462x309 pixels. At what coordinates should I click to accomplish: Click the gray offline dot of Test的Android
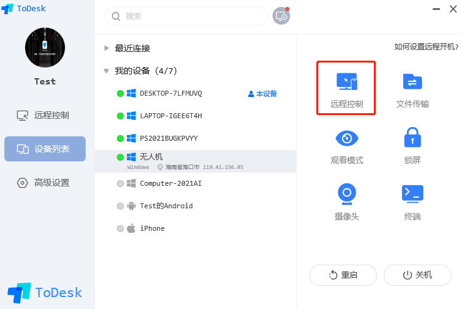(120, 206)
